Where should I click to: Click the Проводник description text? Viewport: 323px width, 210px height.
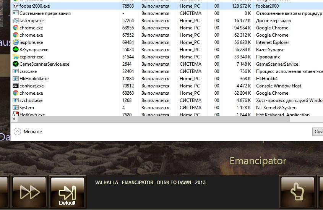(x=268, y=57)
